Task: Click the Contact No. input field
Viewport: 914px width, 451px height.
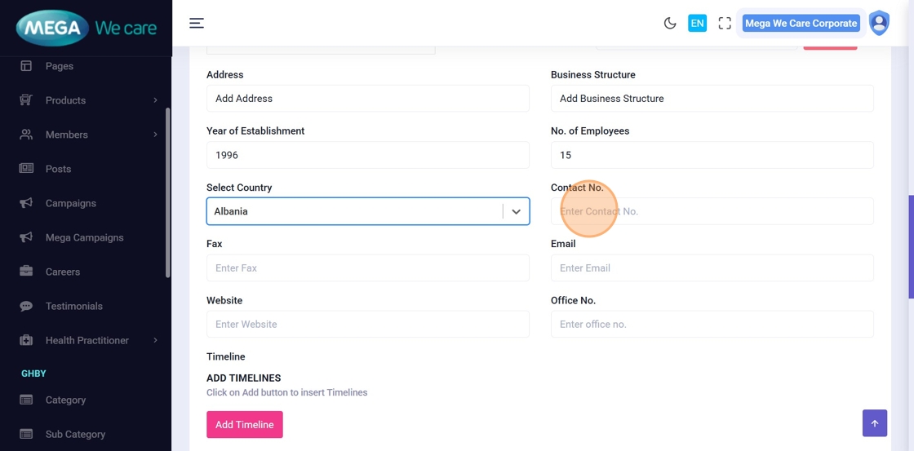Action: click(x=712, y=211)
